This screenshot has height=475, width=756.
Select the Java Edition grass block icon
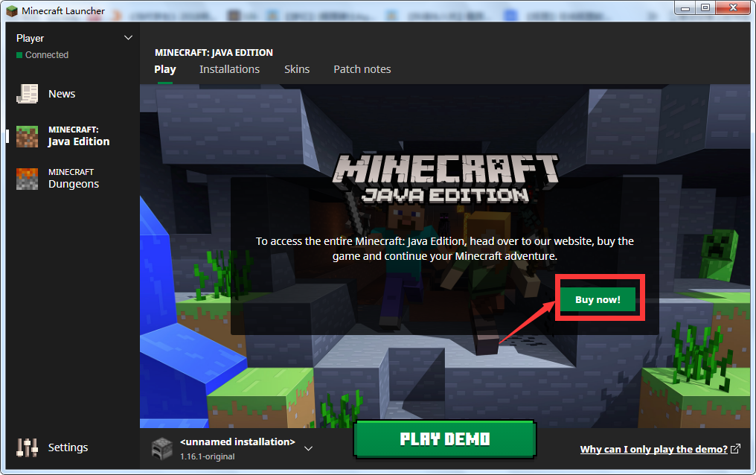point(27,136)
